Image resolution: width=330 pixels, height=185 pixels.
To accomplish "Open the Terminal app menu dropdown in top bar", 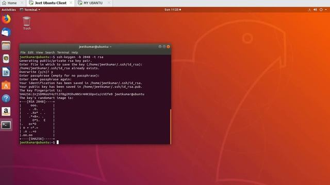I will tap(30, 10).
